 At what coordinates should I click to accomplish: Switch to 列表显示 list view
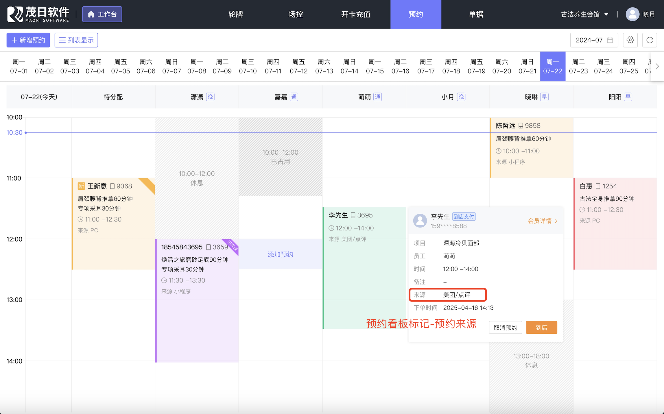pyautogui.click(x=76, y=40)
